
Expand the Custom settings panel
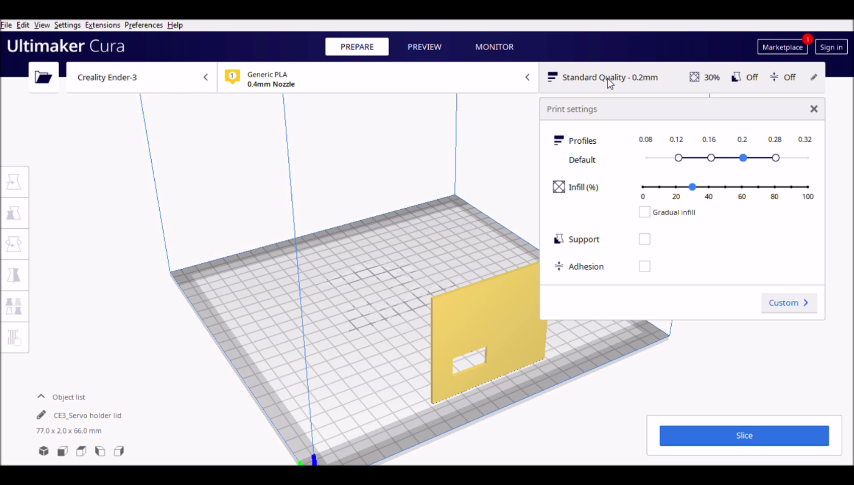point(788,302)
